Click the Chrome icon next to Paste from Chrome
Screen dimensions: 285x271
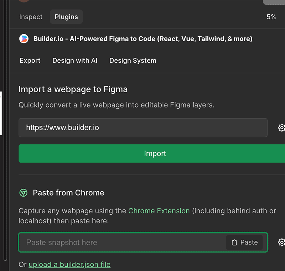[x=24, y=193]
